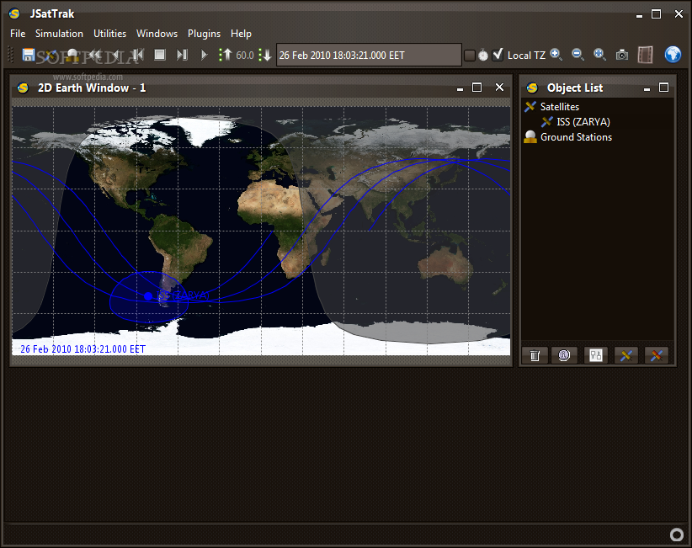The height and width of the screenshot is (548, 692).
Task: Increase time step with the up arrow
Action: click(x=226, y=56)
